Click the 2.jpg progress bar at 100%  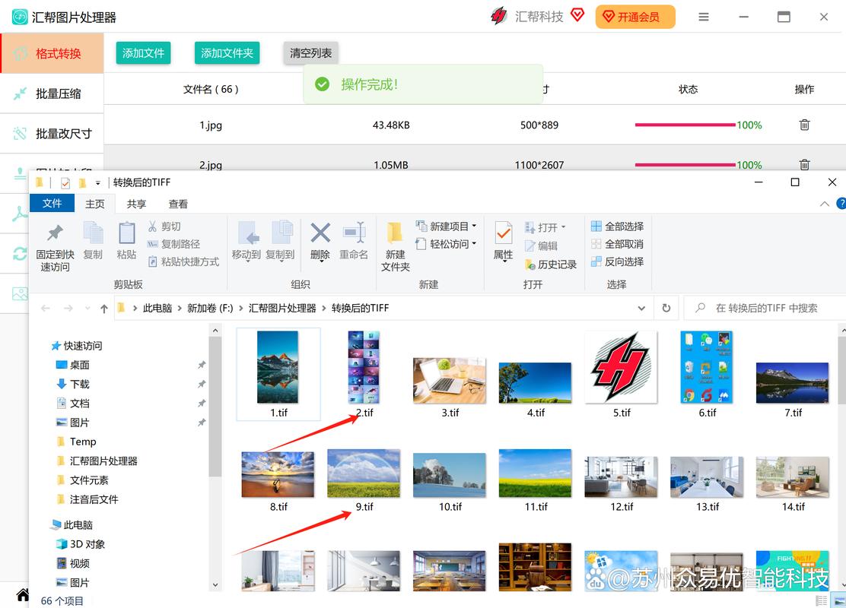685,164
